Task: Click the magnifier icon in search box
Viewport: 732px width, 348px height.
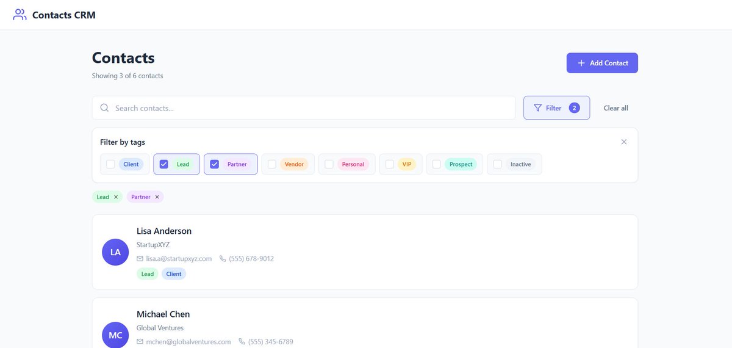Action: click(104, 108)
